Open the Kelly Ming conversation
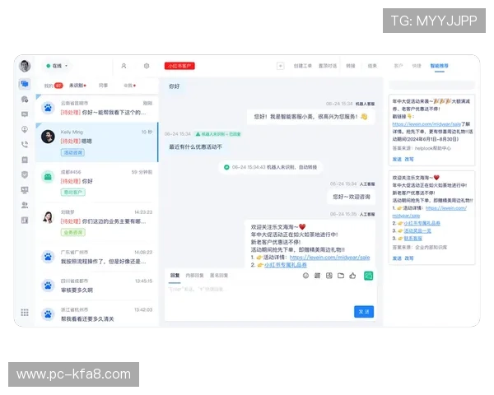 coord(96,142)
